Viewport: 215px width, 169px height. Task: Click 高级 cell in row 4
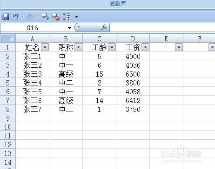pos(66,74)
